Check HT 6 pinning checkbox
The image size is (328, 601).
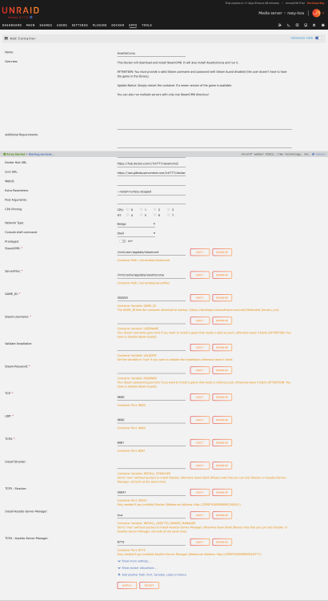coord(156,215)
